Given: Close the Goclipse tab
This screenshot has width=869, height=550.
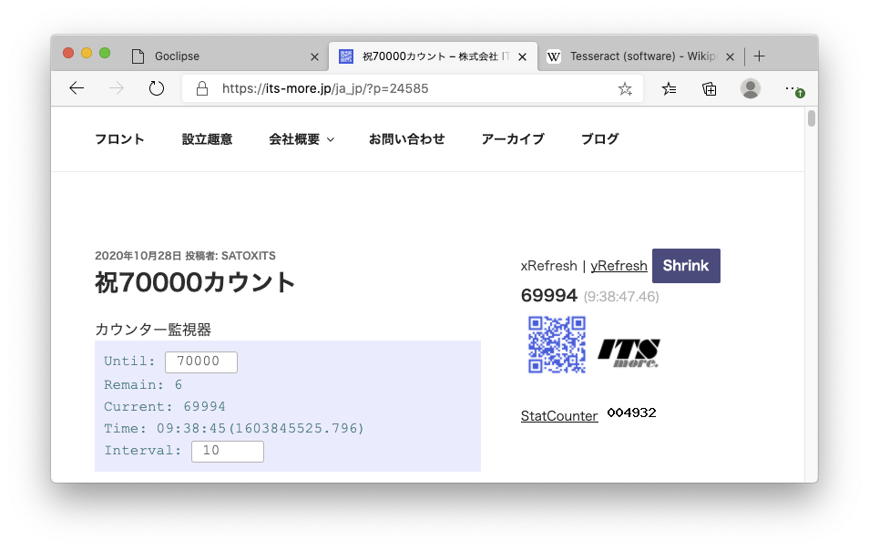Looking at the screenshot, I should 315,56.
